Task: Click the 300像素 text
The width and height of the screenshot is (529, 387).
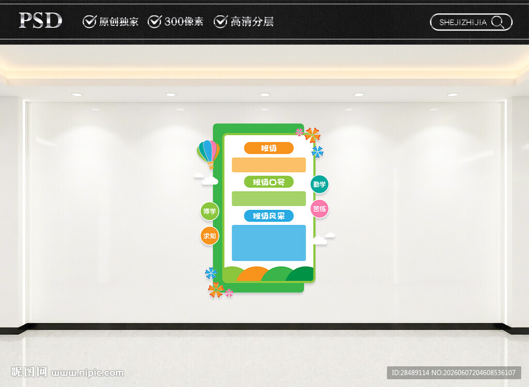Action: [x=184, y=22]
